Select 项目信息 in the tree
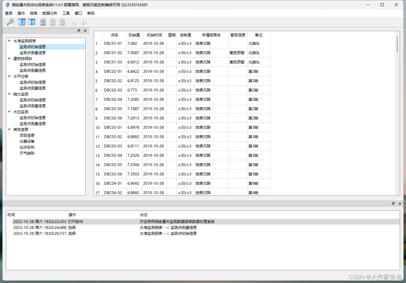 [x=27, y=136]
